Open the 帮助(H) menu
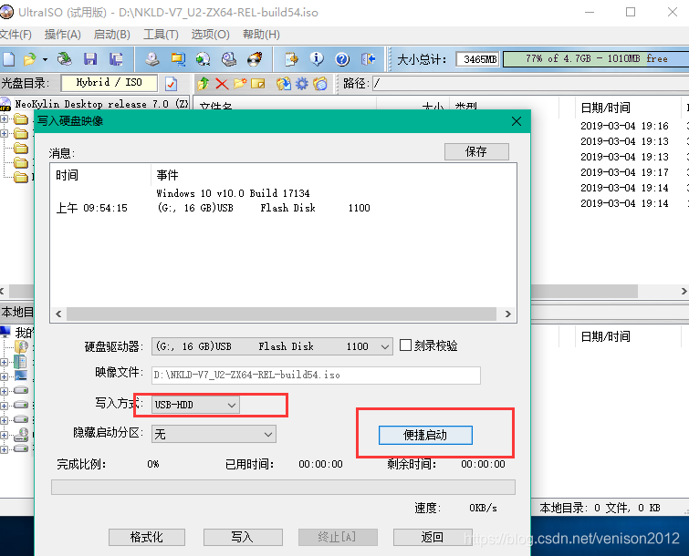Screen dimensions: 689x556 [261, 35]
